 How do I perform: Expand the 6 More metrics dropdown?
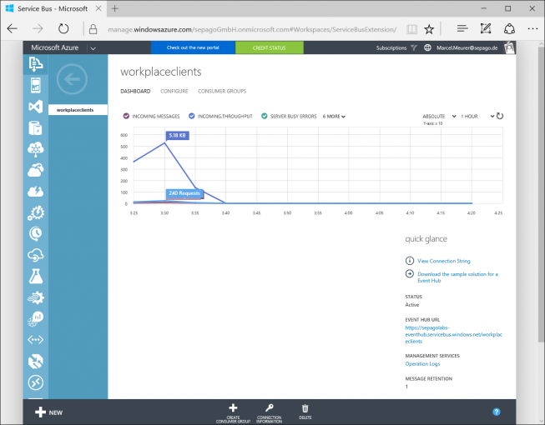point(334,116)
